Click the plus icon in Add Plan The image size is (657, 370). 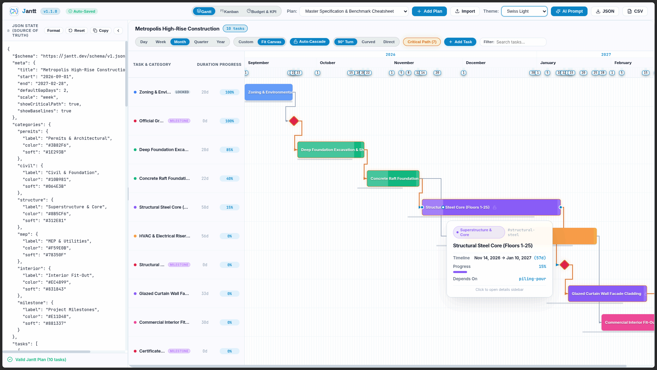pyautogui.click(x=419, y=11)
